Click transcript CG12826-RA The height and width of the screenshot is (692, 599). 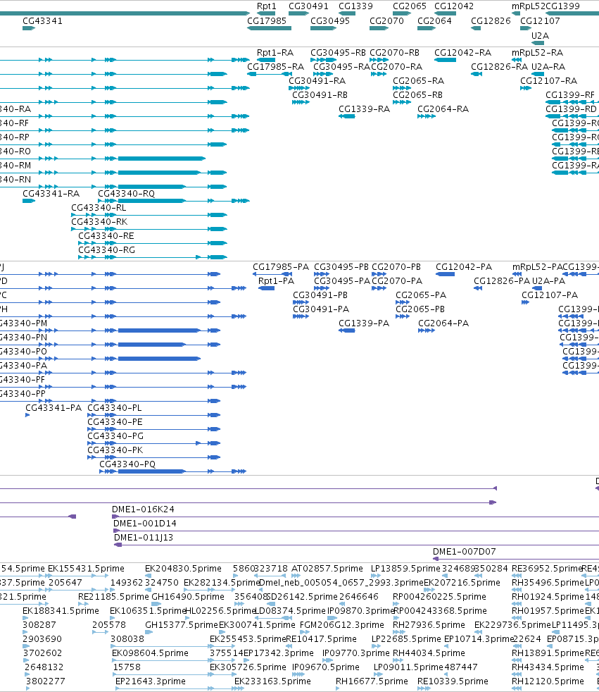(499, 67)
